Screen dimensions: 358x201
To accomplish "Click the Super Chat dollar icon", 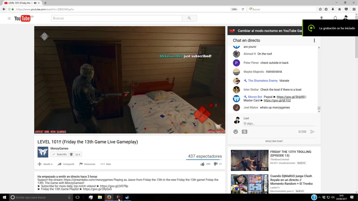I will pyautogui.click(x=244, y=131).
